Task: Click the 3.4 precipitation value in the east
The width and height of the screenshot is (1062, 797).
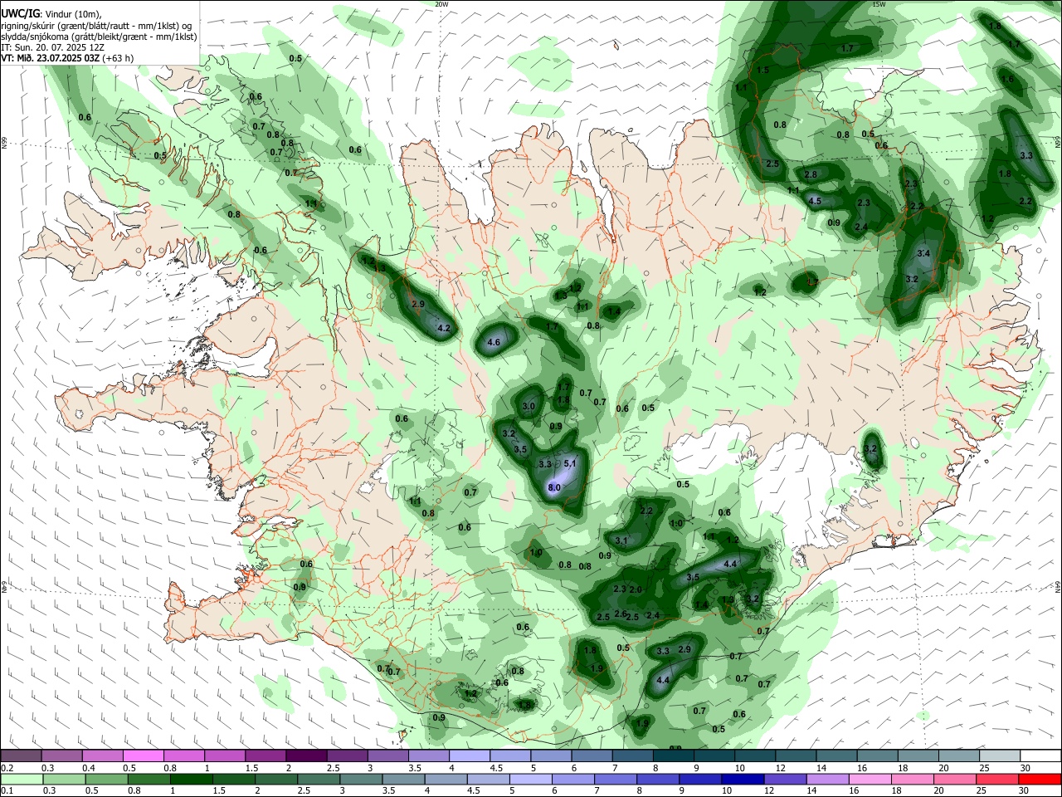Action: pos(923,252)
